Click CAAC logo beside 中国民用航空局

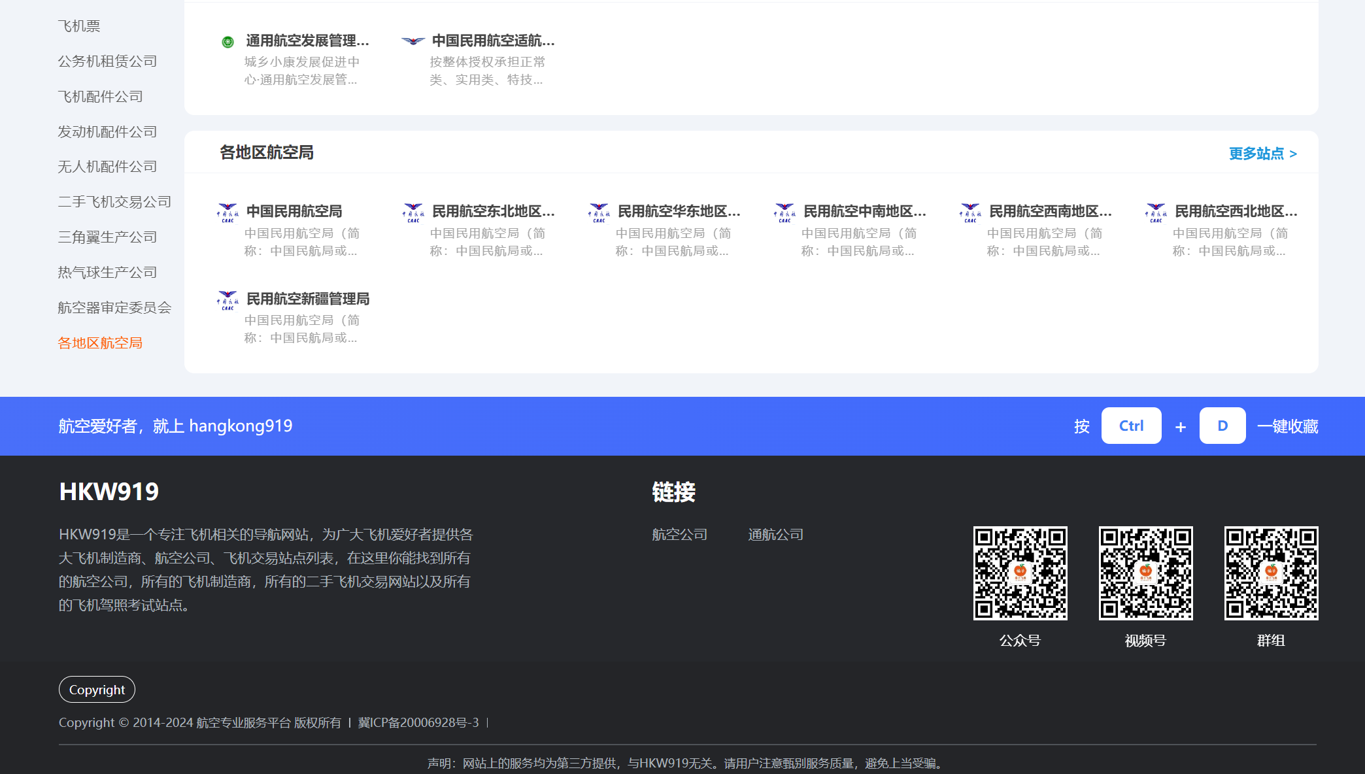coord(227,212)
